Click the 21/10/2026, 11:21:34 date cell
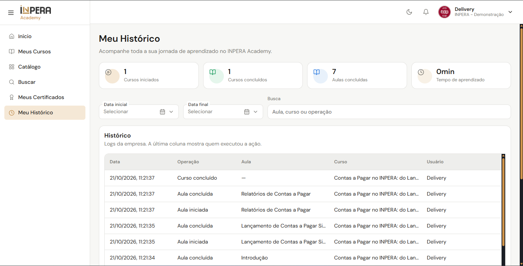 pos(132,258)
